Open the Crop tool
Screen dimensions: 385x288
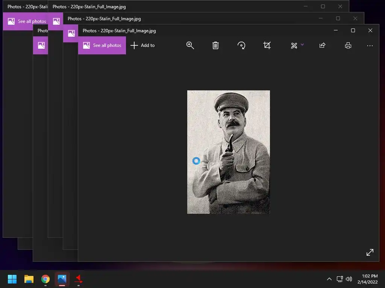pyautogui.click(x=267, y=45)
